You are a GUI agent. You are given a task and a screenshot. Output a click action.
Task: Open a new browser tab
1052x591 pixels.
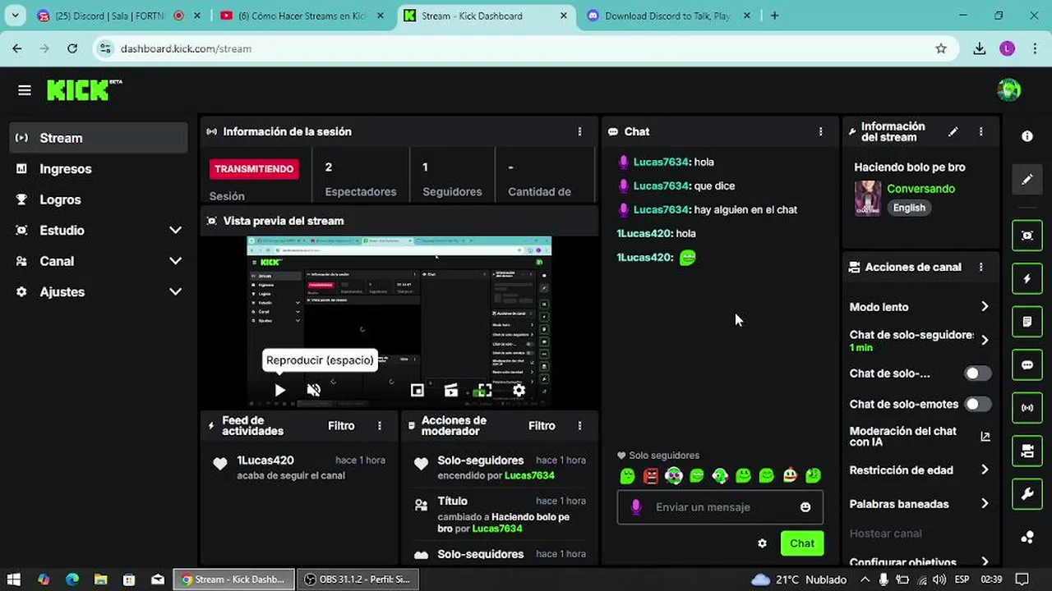click(774, 16)
